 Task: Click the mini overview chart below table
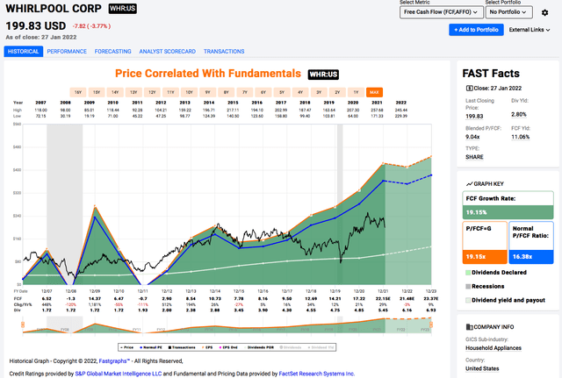click(x=227, y=325)
